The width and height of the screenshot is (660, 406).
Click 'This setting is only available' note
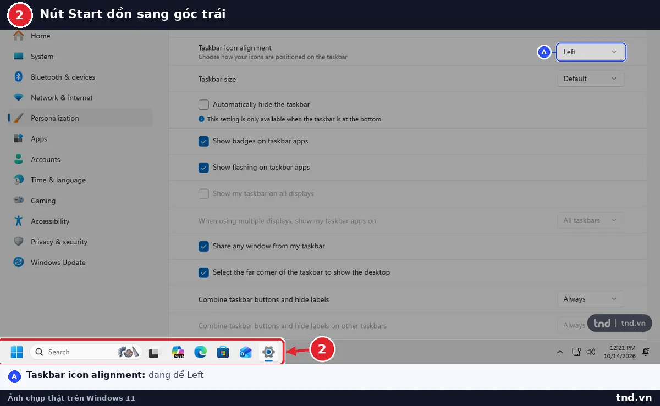pyautogui.click(x=295, y=119)
